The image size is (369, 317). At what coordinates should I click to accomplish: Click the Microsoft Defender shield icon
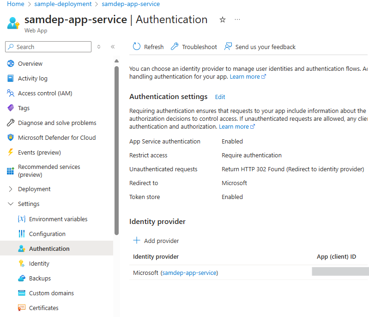11,137
